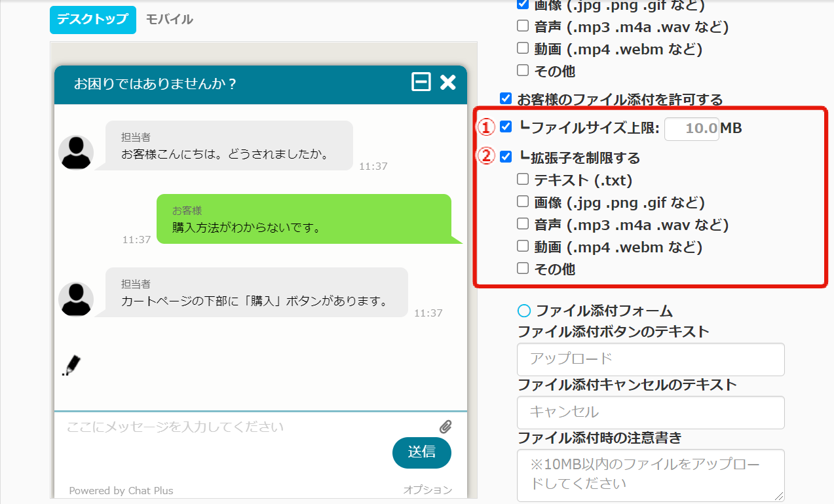Click the paperclip attachment icon in chat
This screenshot has width=834, height=504.
(445, 427)
